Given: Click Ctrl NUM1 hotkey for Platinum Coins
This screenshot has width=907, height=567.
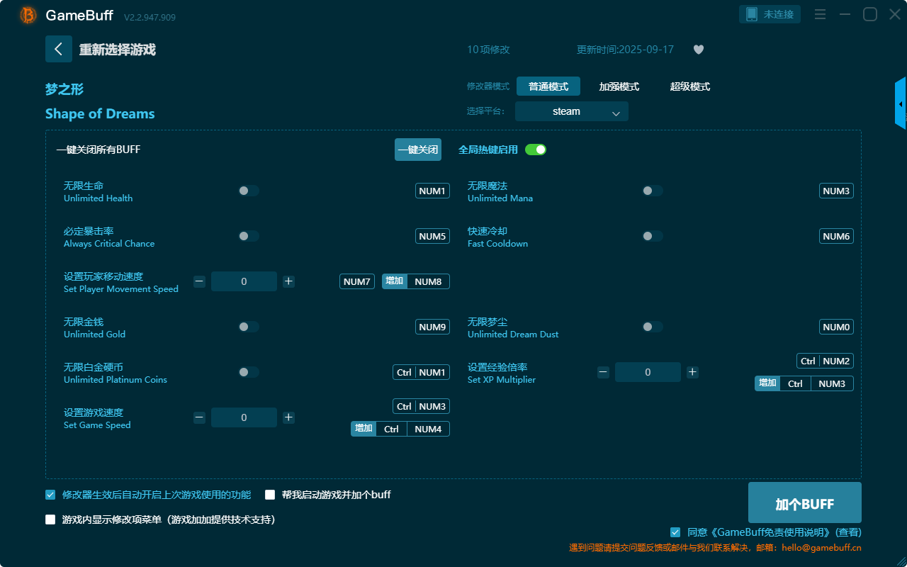Looking at the screenshot, I should click(422, 372).
